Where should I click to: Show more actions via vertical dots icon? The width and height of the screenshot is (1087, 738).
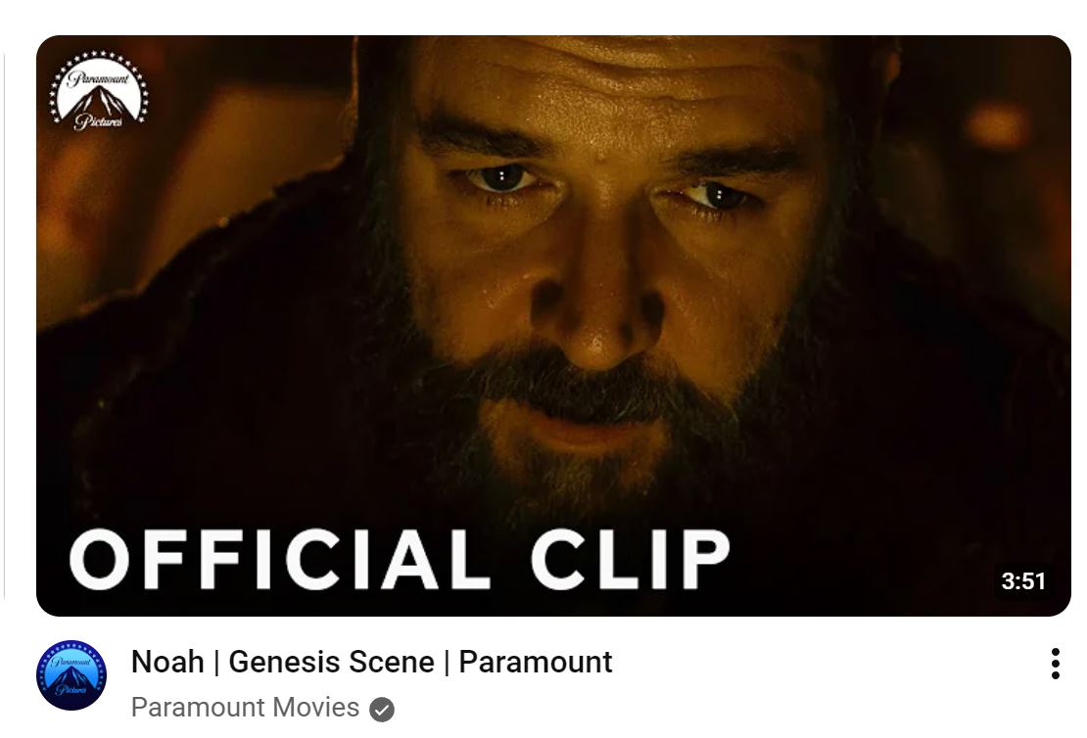[x=1055, y=664]
